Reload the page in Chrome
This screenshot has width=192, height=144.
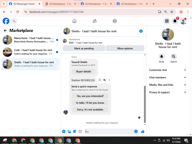(x=18, y=12)
